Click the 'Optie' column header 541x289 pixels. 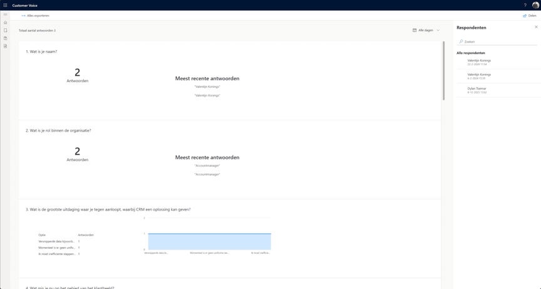pos(42,235)
